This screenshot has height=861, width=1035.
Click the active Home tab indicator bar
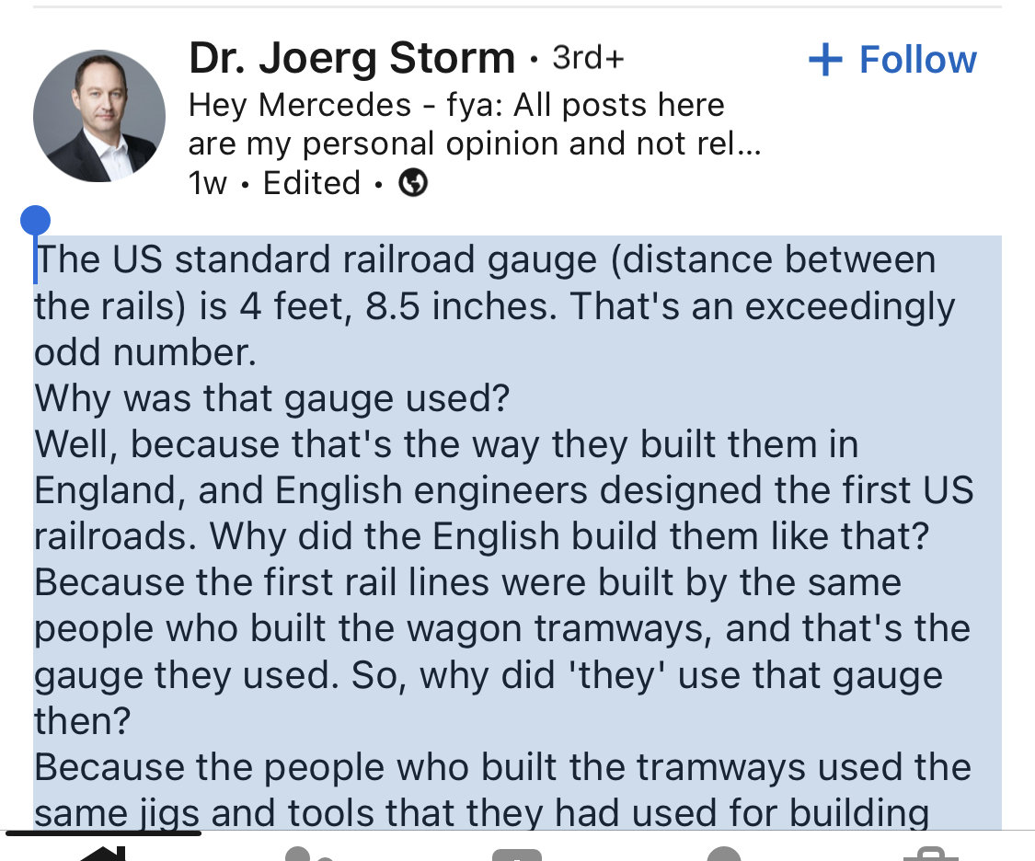(103, 833)
